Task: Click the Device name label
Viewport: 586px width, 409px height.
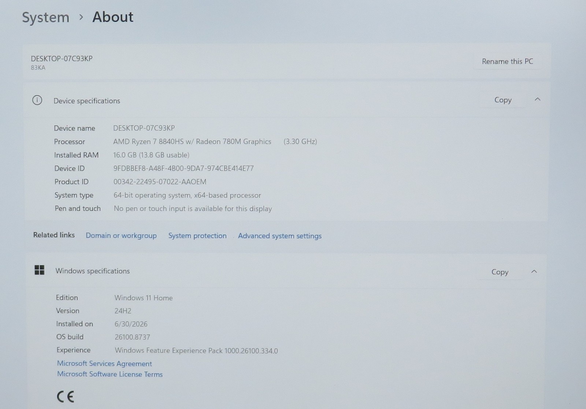Action: 74,128
